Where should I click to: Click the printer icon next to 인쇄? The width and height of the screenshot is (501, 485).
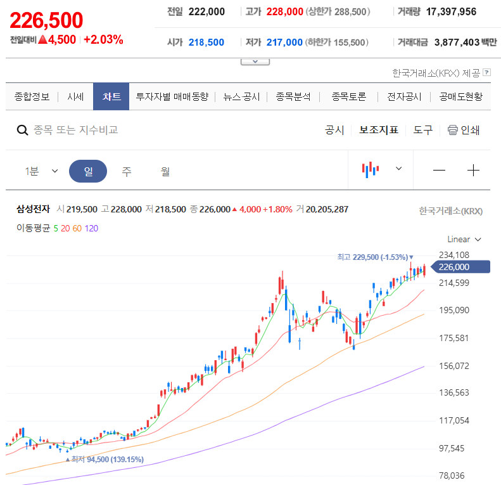[452, 130]
